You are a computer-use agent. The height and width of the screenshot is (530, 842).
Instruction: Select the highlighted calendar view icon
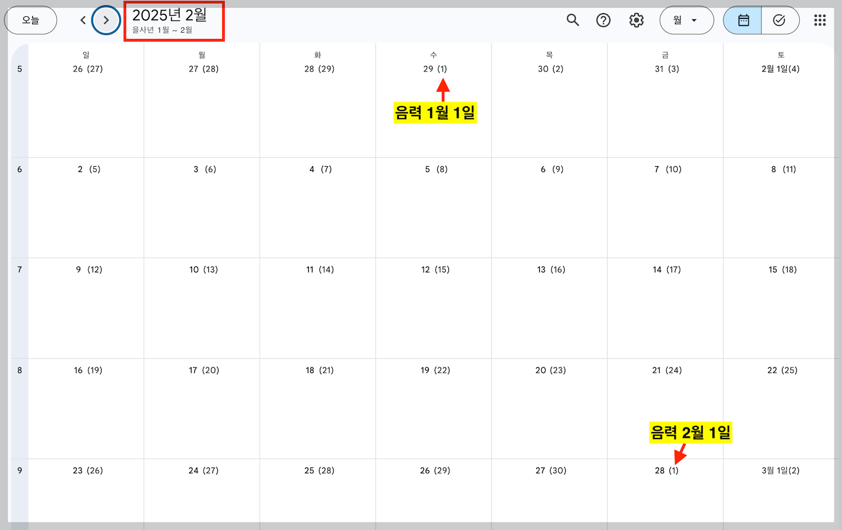(x=742, y=20)
